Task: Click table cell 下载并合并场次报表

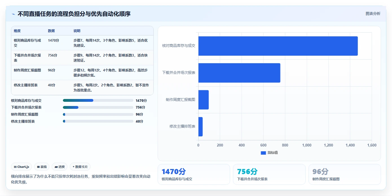Action: 27,58
